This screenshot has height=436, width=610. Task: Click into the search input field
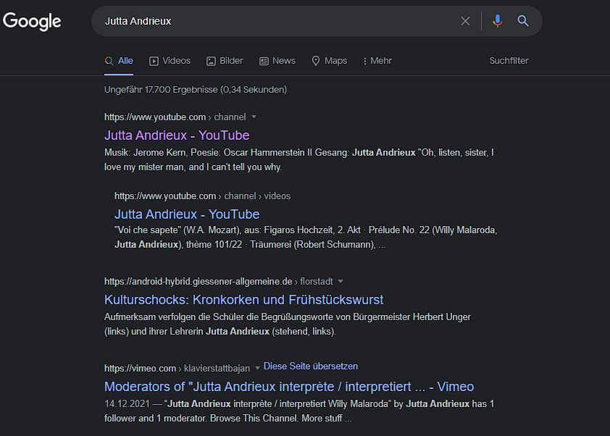(x=275, y=21)
